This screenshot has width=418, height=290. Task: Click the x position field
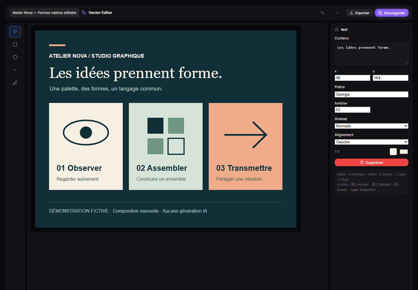[x=352, y=78]
